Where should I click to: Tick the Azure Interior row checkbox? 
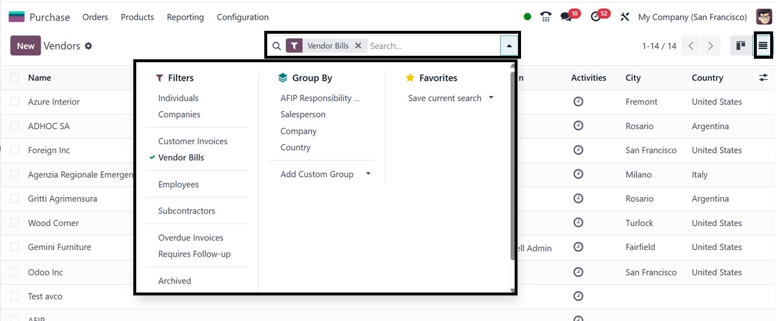click(x=15, y=102)
